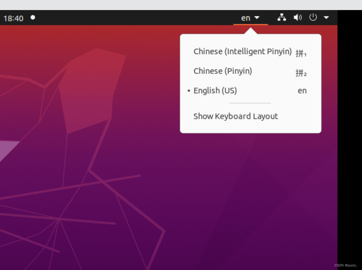This screenshot has height=270, width=362.
Task: Click the notification indicator dot
Action: (33, 18)
